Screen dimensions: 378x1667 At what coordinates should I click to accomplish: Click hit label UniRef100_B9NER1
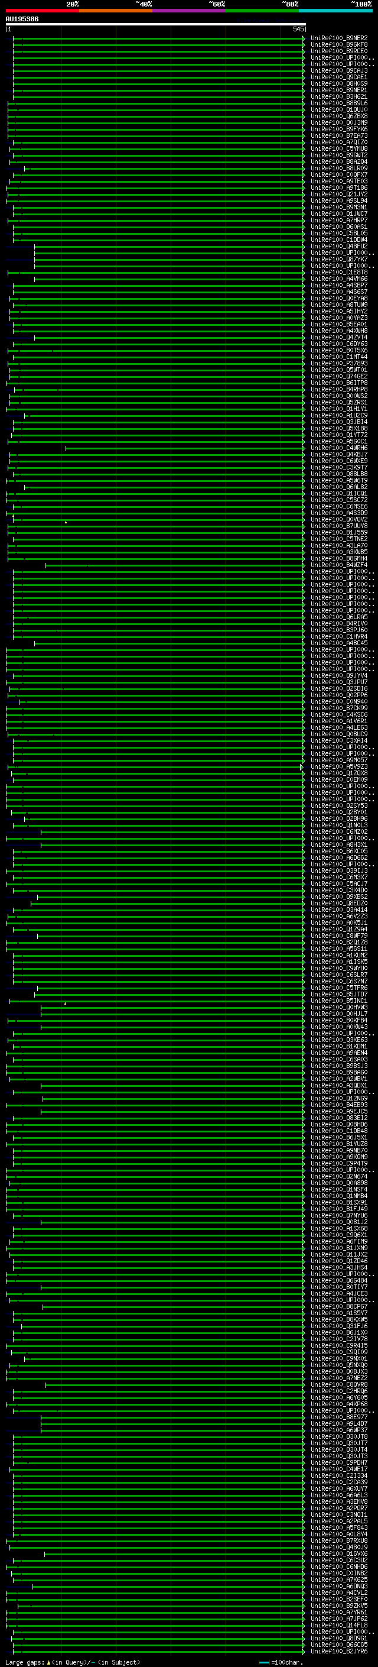pyautogui.click(x=339, y=90)
